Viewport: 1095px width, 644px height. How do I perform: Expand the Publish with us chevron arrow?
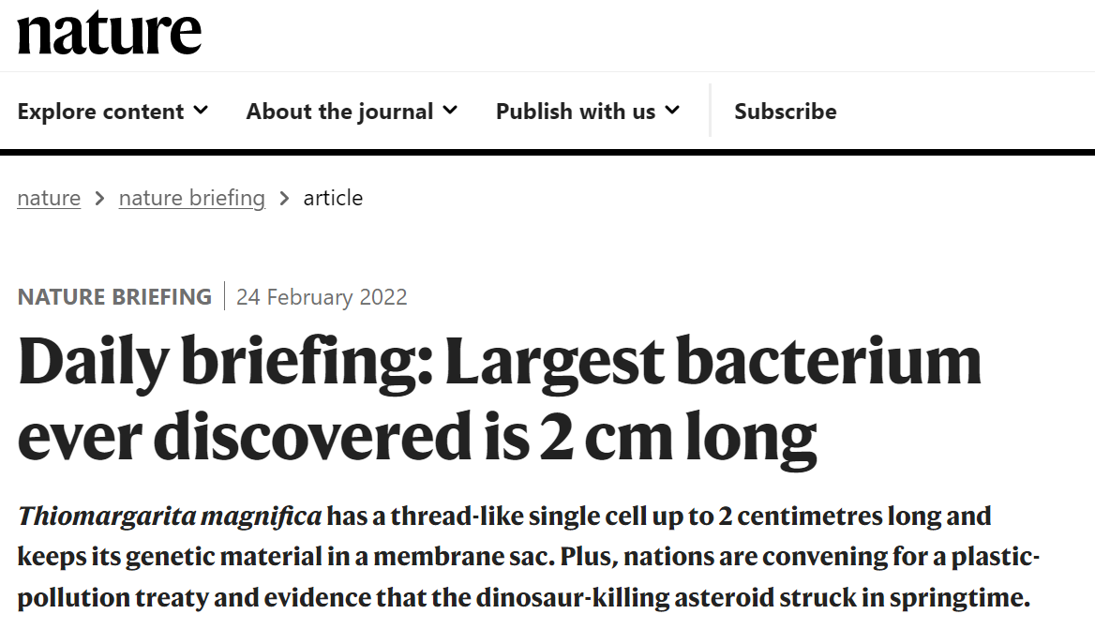click(672, 111)
